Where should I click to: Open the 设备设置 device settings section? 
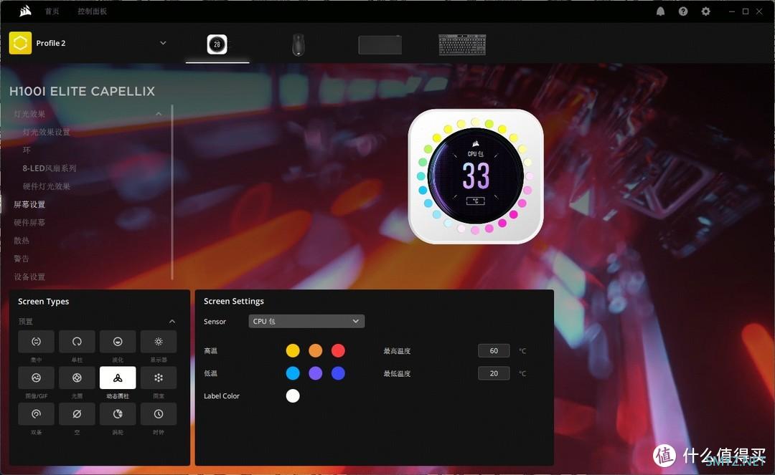pyautogui.click(x=29, y=277)
